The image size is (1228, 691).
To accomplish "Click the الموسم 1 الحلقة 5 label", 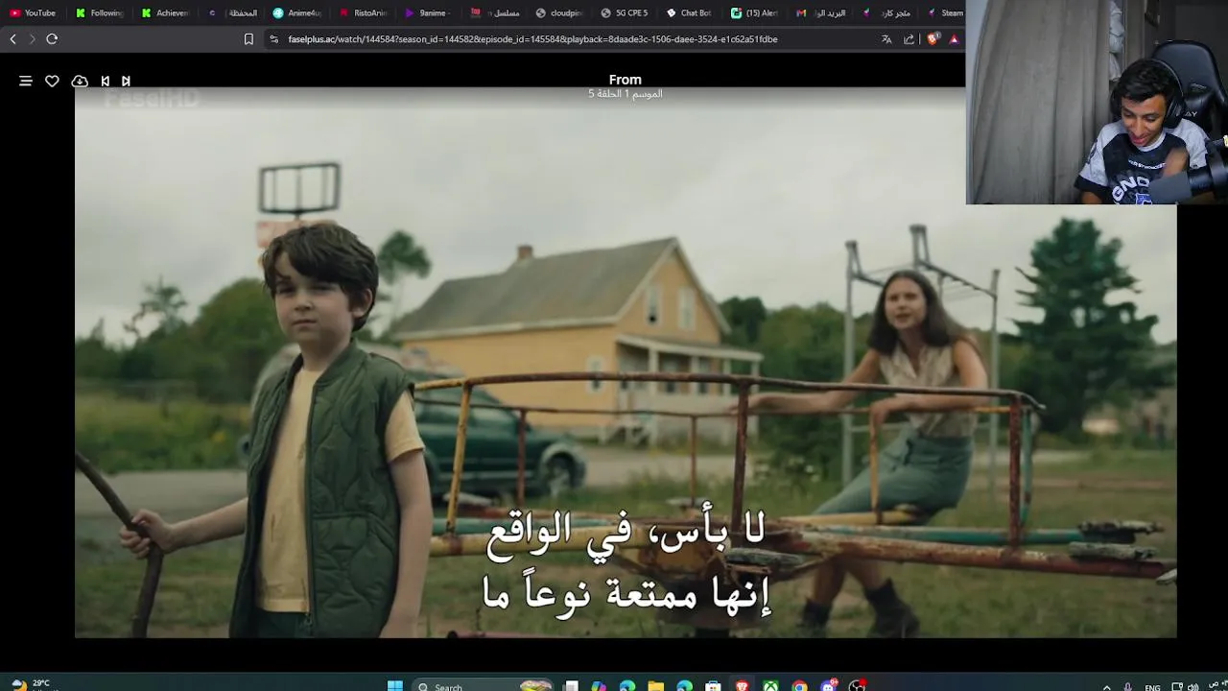I will 625,94.
